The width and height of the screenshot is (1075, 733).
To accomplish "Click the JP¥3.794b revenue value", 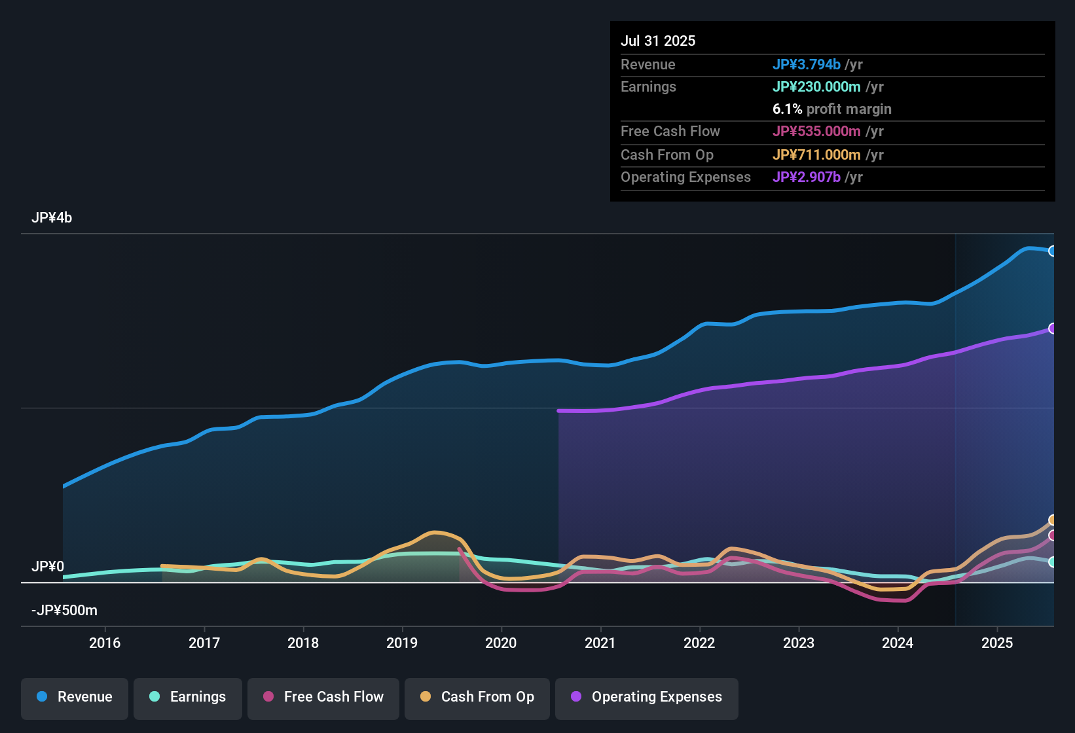I will (807, 64).
